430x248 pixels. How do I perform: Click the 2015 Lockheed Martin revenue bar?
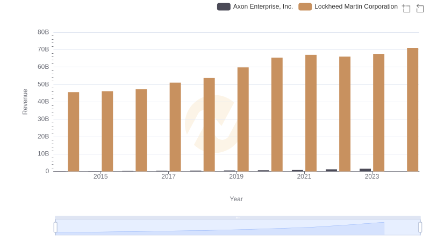pyautogui.click(x=107, y=131)
